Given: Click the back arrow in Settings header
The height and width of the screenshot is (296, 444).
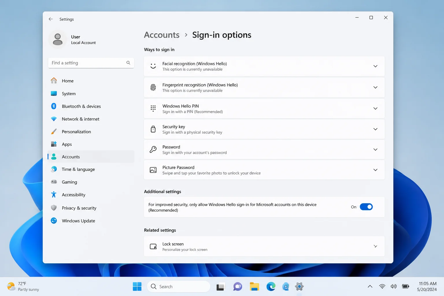Looking at the screenshot, I should [x=51, y=19].
